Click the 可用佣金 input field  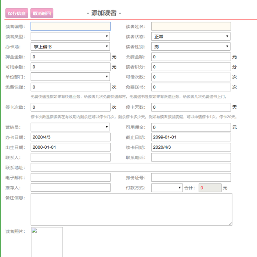point(191,127)
